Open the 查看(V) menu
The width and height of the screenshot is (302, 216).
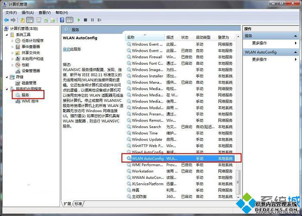(44, 13)
